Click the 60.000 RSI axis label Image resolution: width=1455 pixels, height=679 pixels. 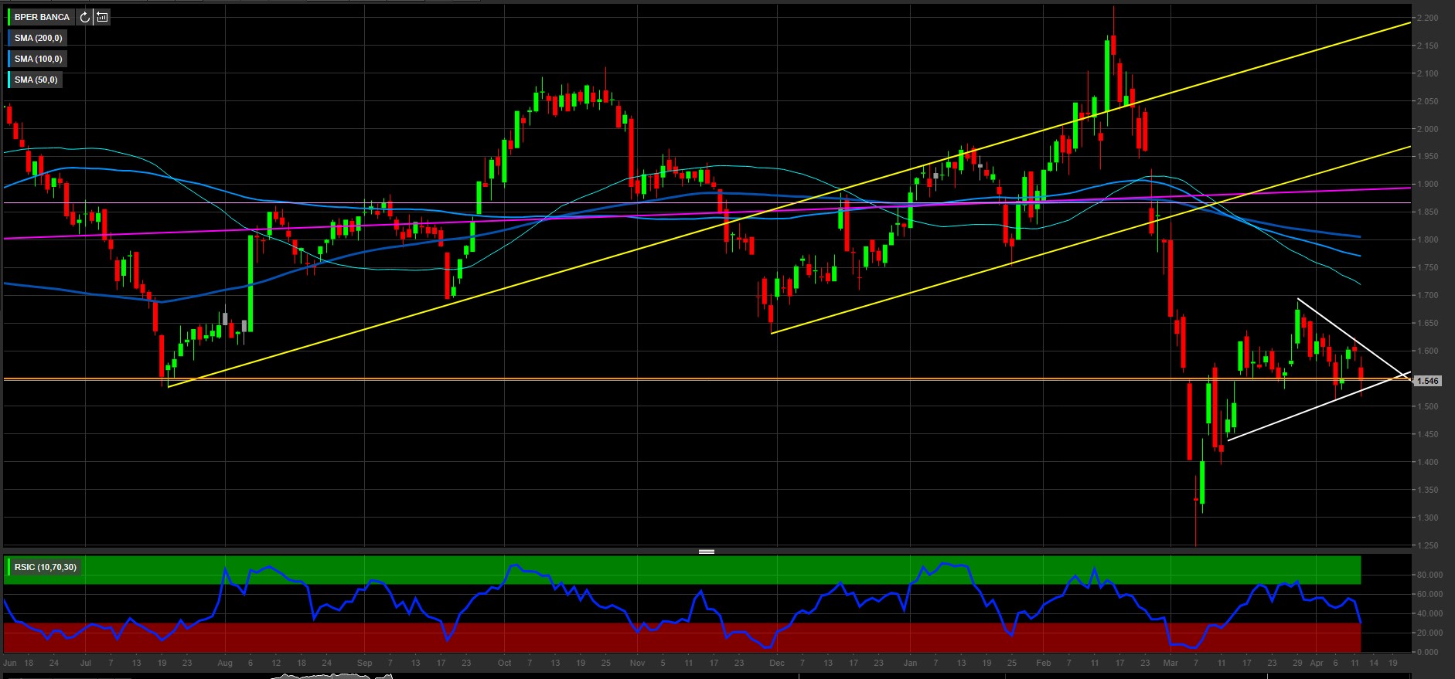point(1429,594)
